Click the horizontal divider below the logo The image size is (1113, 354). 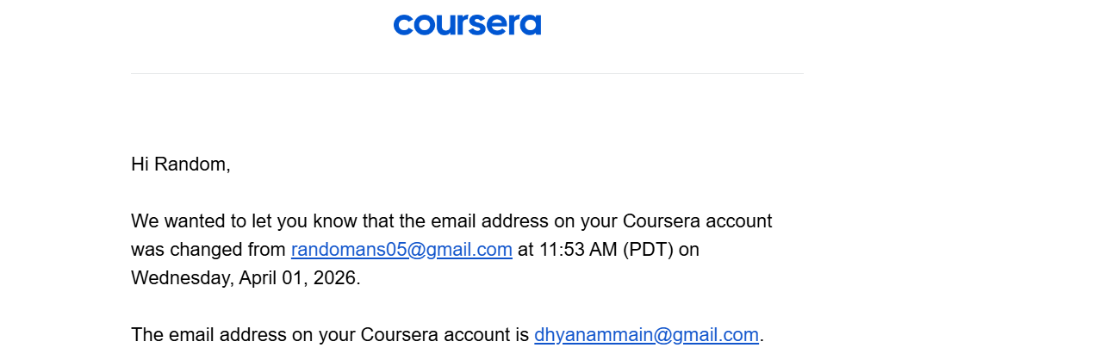pos(467,74)
